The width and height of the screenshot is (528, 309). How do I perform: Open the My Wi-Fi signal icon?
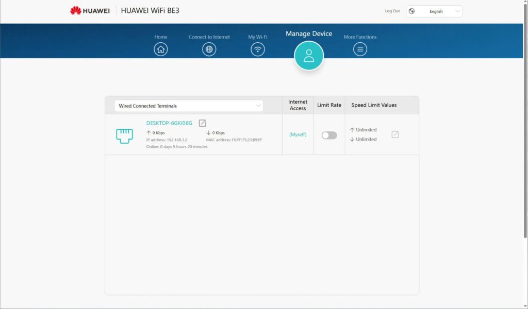pos(258,49)
